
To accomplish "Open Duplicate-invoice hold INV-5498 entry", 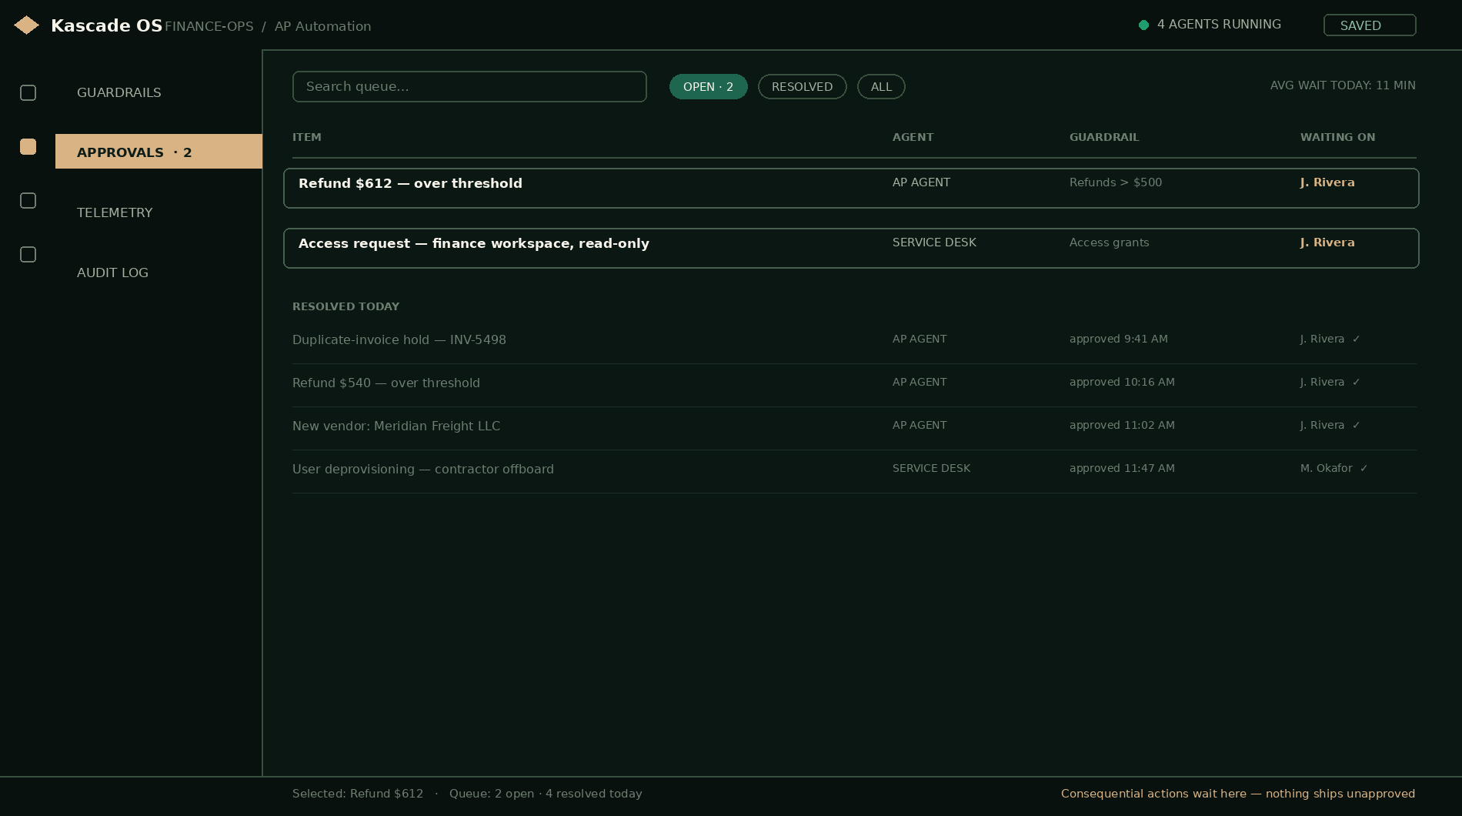I will pos(854,339).
